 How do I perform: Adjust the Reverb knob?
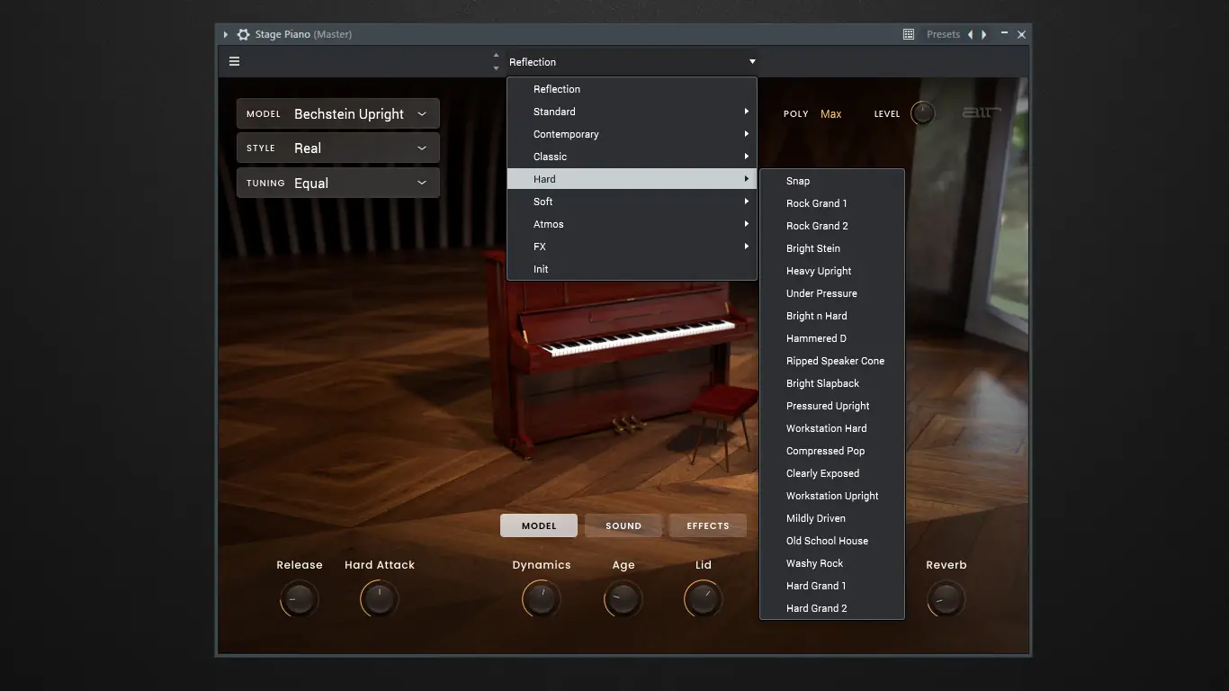pos(946,597)
